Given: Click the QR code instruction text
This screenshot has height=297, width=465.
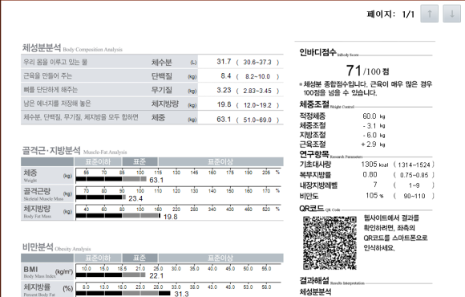Looking at the screenshot, I should point(395,233).
